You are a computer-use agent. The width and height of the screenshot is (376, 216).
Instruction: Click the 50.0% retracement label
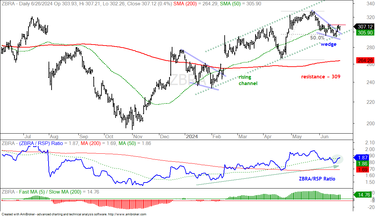pos(317,38)
